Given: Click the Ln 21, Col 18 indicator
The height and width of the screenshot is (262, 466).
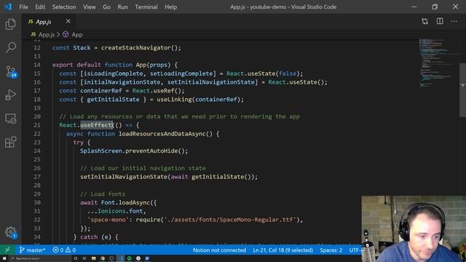Looking at the screenshot, I should 283,250.
